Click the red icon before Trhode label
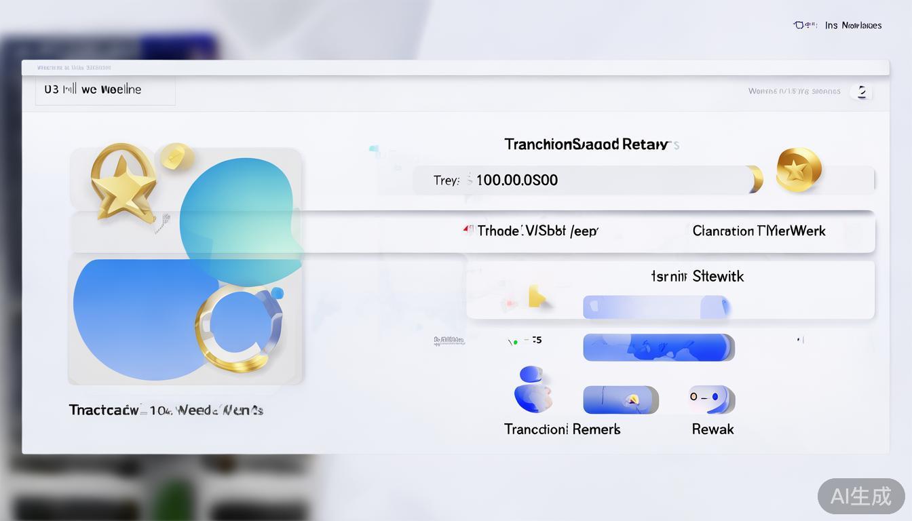Image resolution: width=912 pixels, height=521 pixels. [468, 230]
